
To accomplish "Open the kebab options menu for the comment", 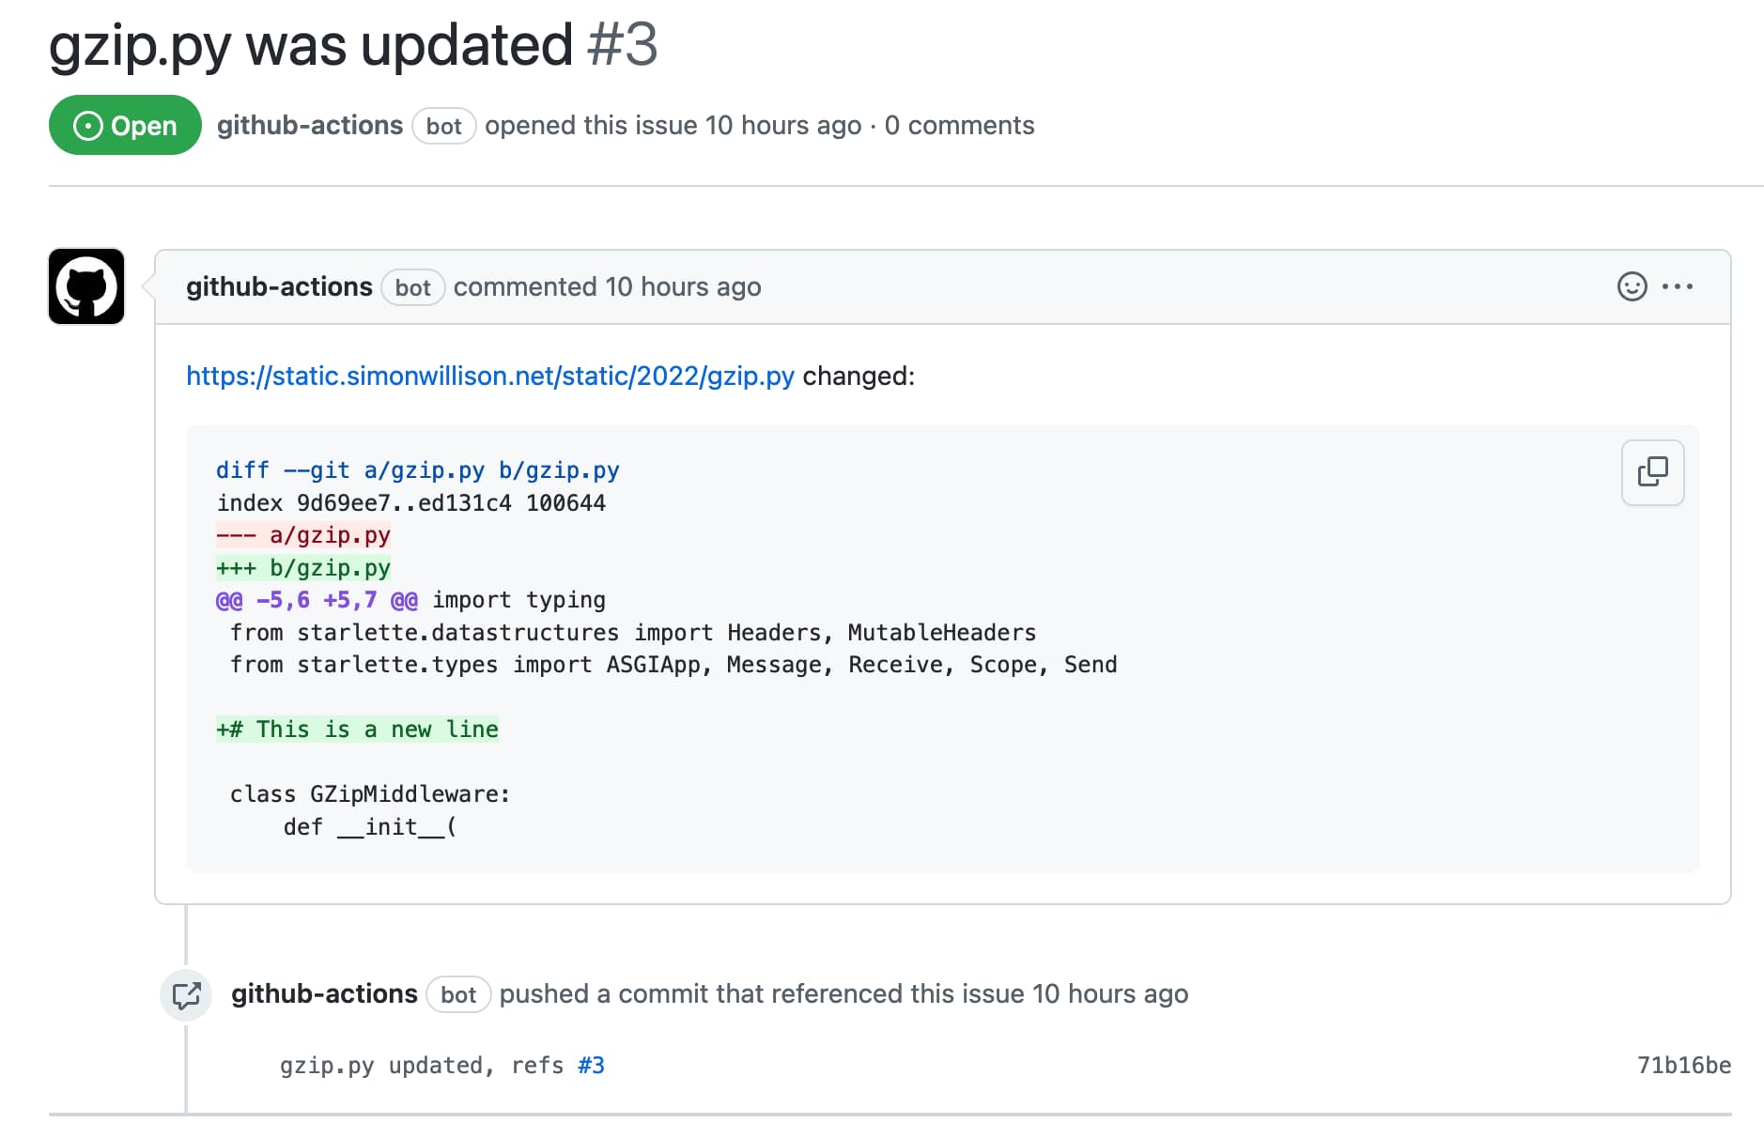I will 1679,286.
